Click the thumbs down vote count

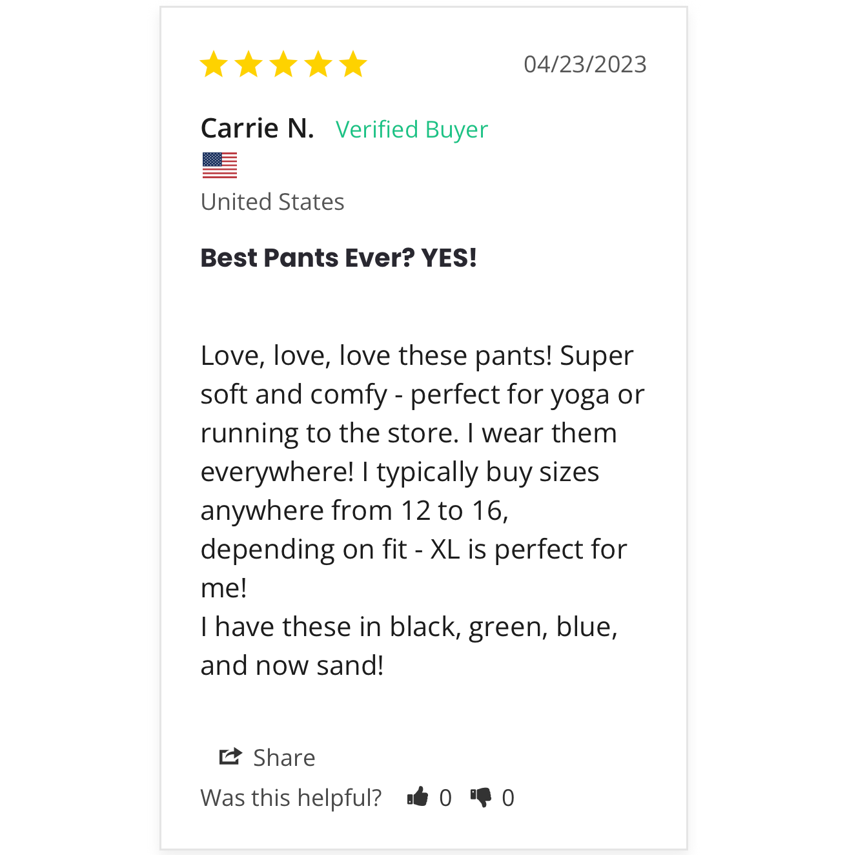pyautogui.click(x=508, y=798)
